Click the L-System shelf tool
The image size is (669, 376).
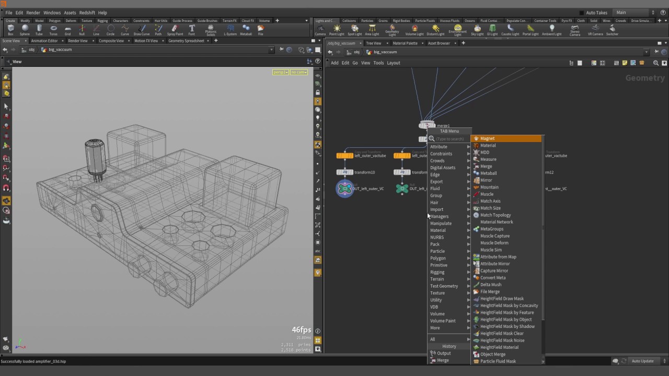[x=230, y=30]
